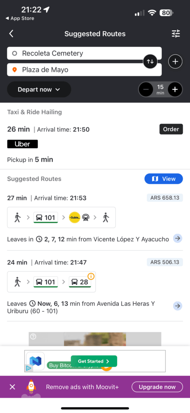Open the map View button

click(x=164, y=179)
